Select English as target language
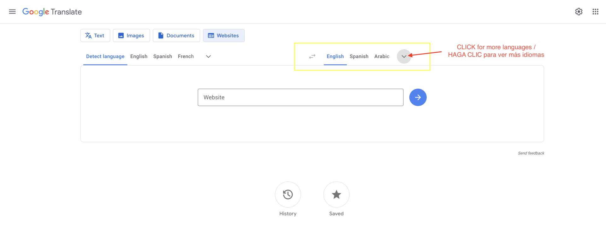Image resolution: width=606 pixels, height=228 pixels. pyautogui.click(x=335, y=56)
